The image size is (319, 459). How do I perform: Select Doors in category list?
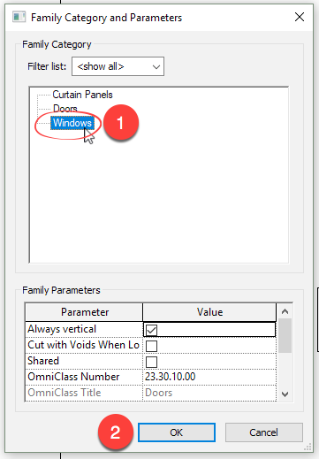pos(65,109)
